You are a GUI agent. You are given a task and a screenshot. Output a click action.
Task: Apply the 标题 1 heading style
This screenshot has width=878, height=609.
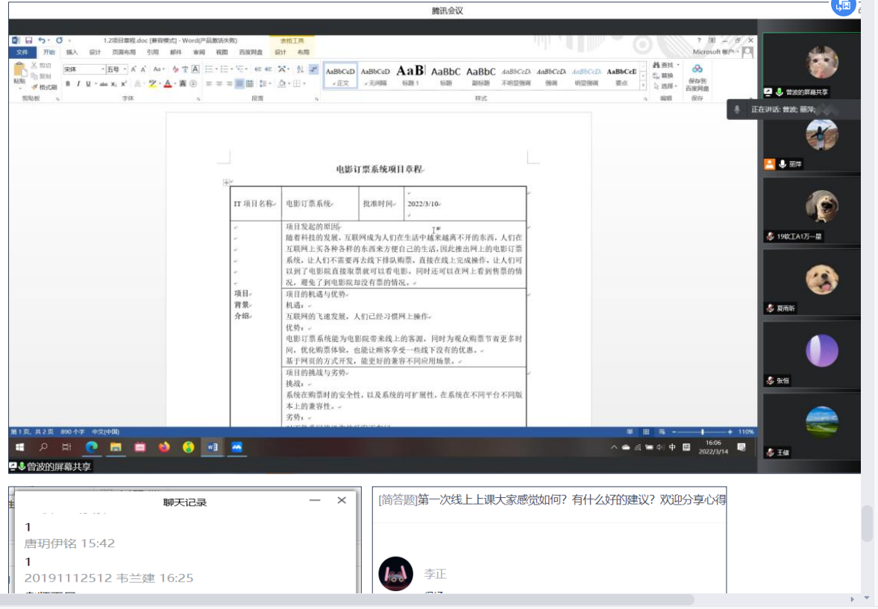pyautogui.click(x=410, y=75)
